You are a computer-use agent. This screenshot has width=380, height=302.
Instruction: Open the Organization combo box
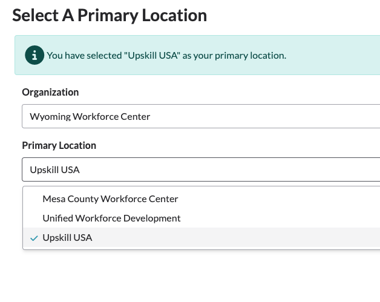(x=200, y=116)
